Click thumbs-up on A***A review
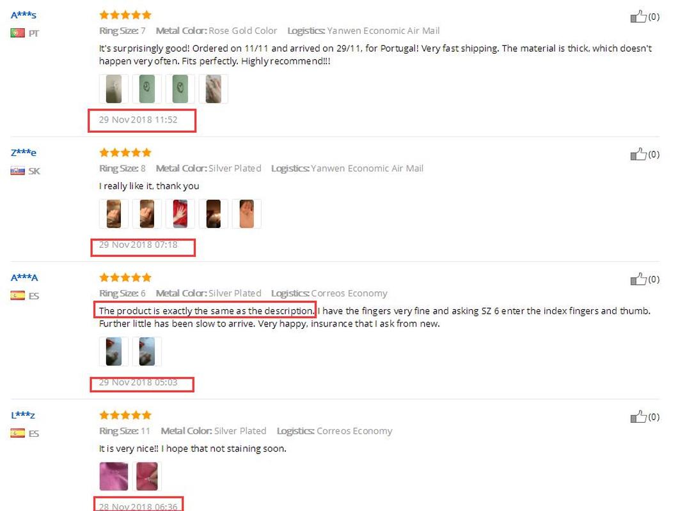This screenshot has width=678, height=511. pyautogui.click(x=638, y=279)
